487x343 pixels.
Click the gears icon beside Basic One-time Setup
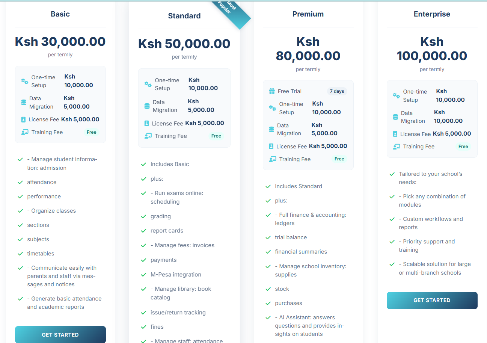24,81
